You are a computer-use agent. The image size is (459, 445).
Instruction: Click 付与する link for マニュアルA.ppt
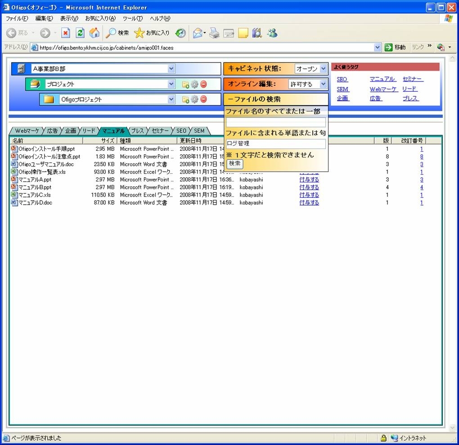point(309,180)
